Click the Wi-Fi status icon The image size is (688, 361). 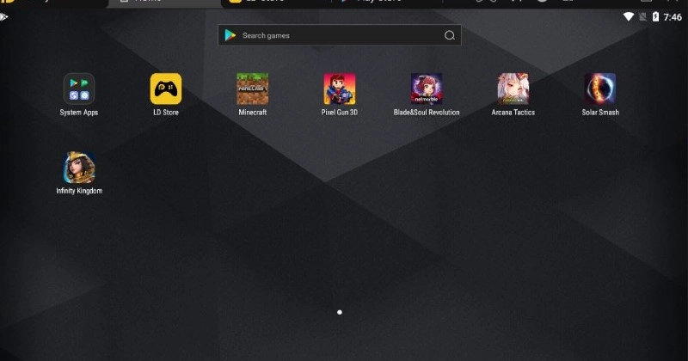click(629, 16)
